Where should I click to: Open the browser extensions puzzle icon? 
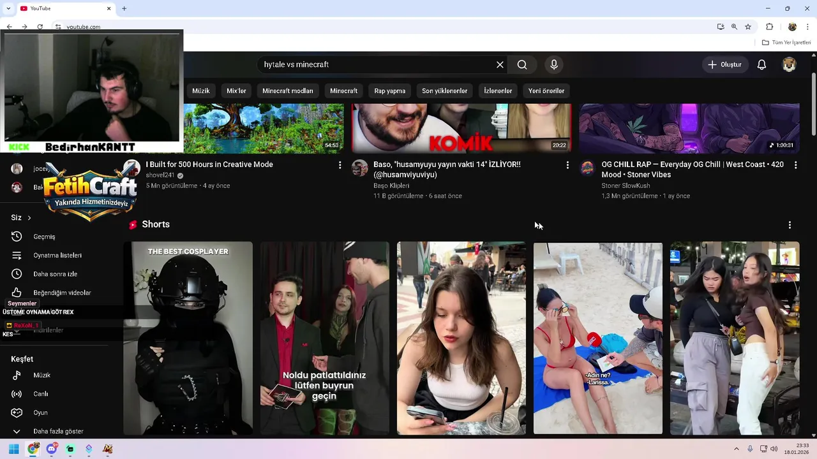tap(769, 27)
